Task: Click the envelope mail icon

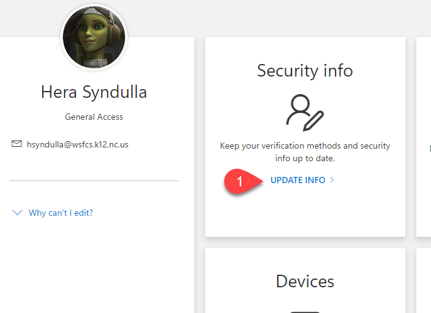Action: coord(17,144)
